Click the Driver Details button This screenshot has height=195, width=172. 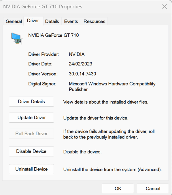click(x=31, y=102)
